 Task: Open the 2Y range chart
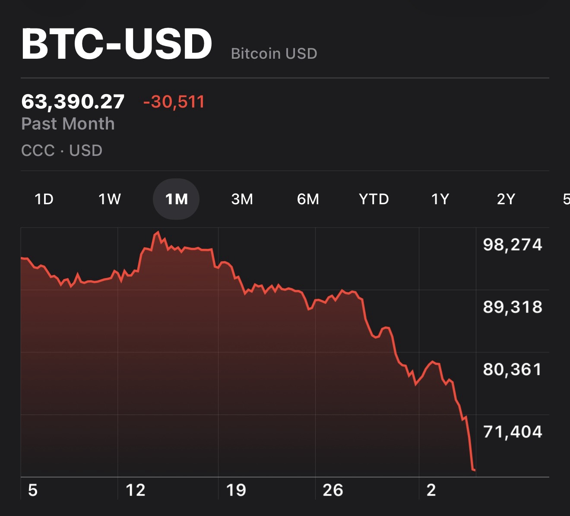[506, 199]
